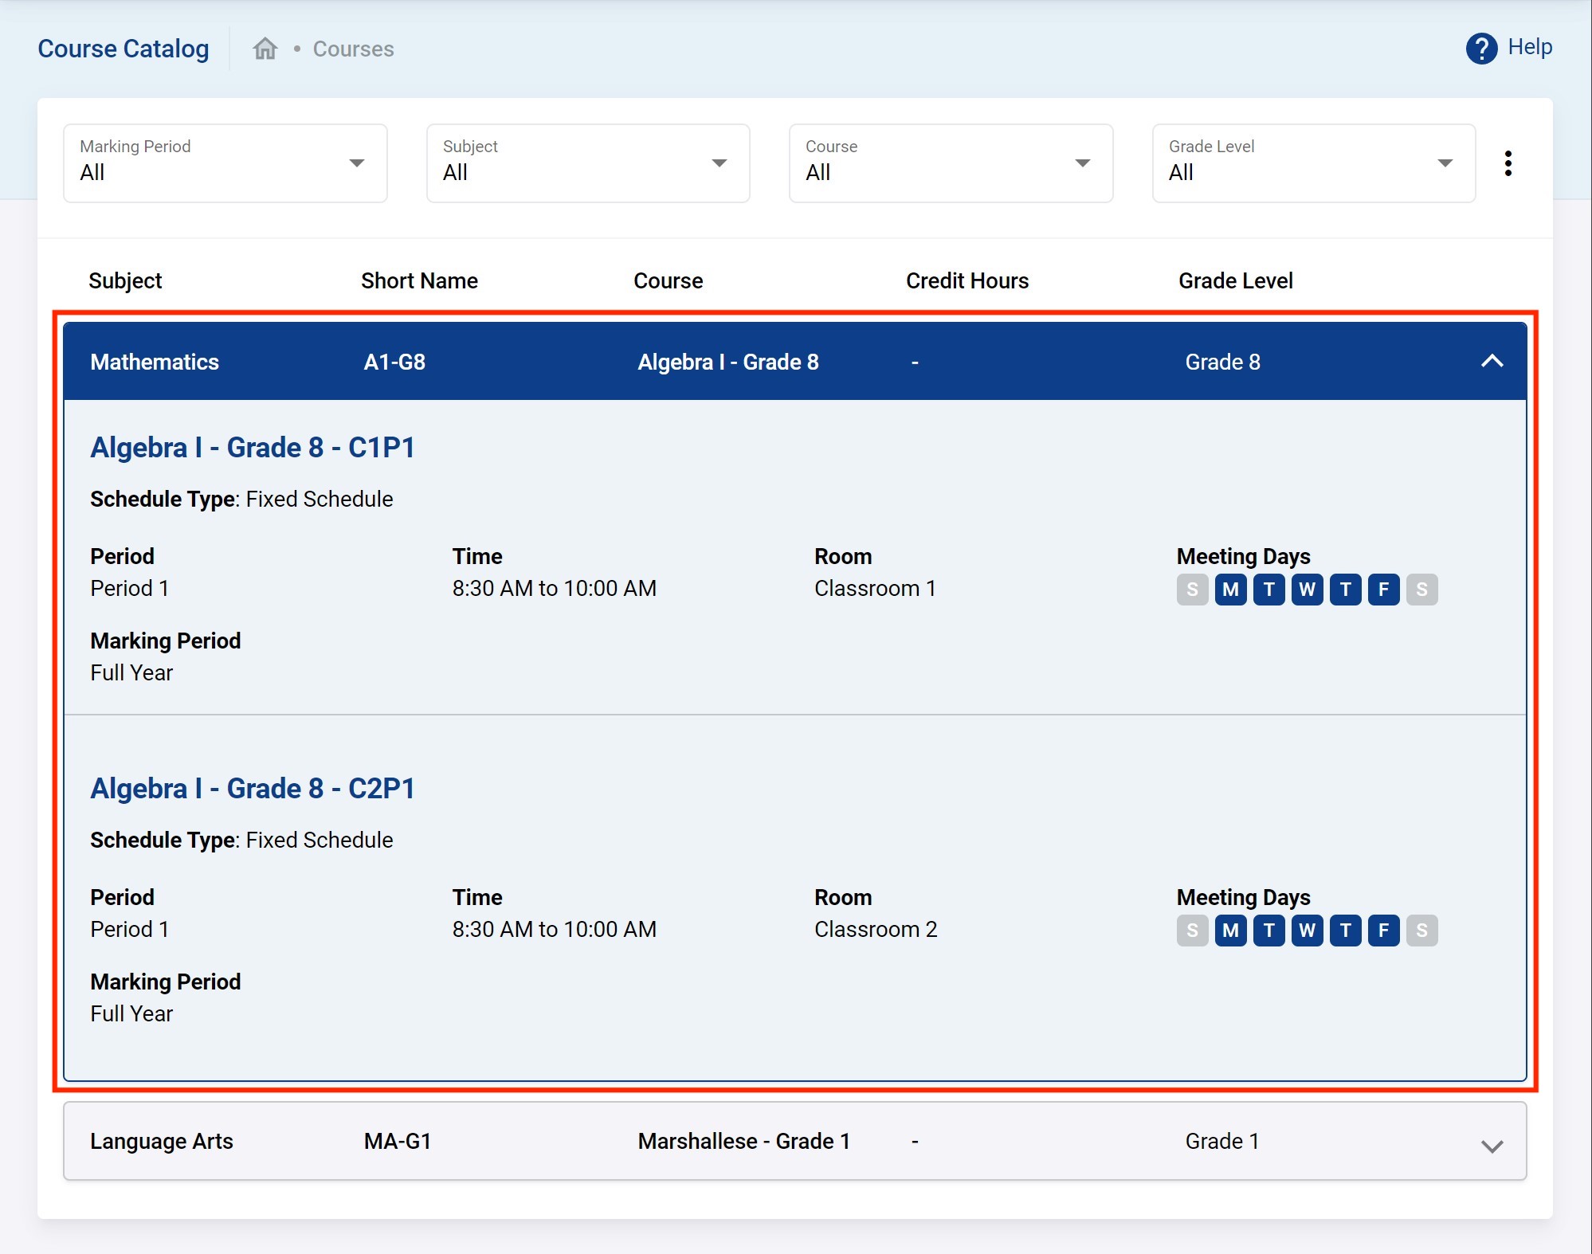This screenshot has width=1592, height=1254.
Task: Toggle last Saturday badge in C2P1 section
Action: [1421, 931]
